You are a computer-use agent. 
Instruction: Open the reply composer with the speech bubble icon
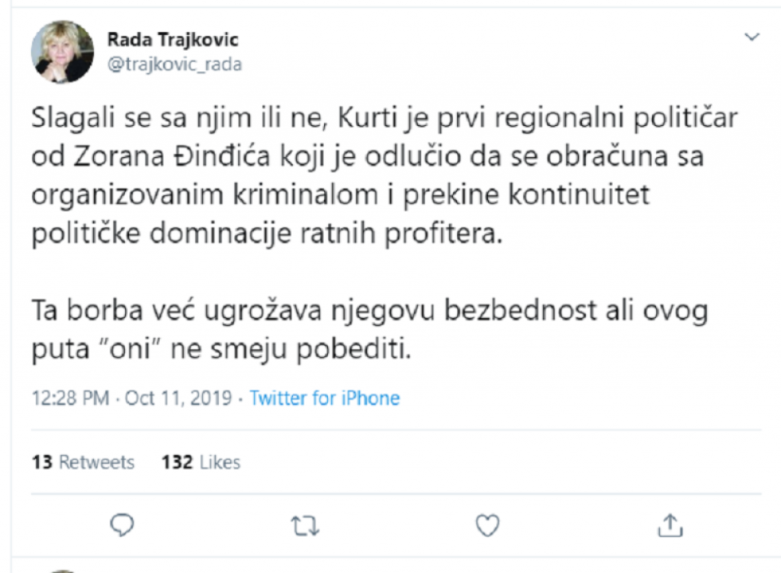pos(122,525)
